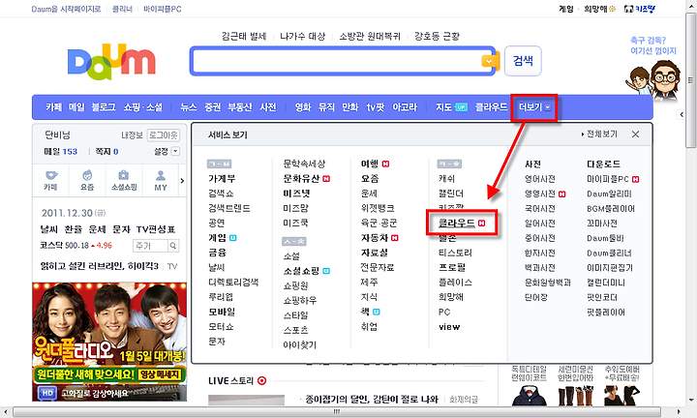Click the vertical scrollbar thumb
Screen dimensions: 697x418
point(691,80)
